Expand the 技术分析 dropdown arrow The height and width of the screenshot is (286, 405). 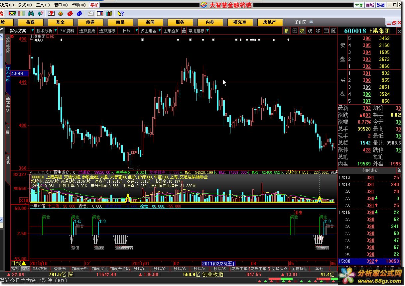click(x=55, y=31)
